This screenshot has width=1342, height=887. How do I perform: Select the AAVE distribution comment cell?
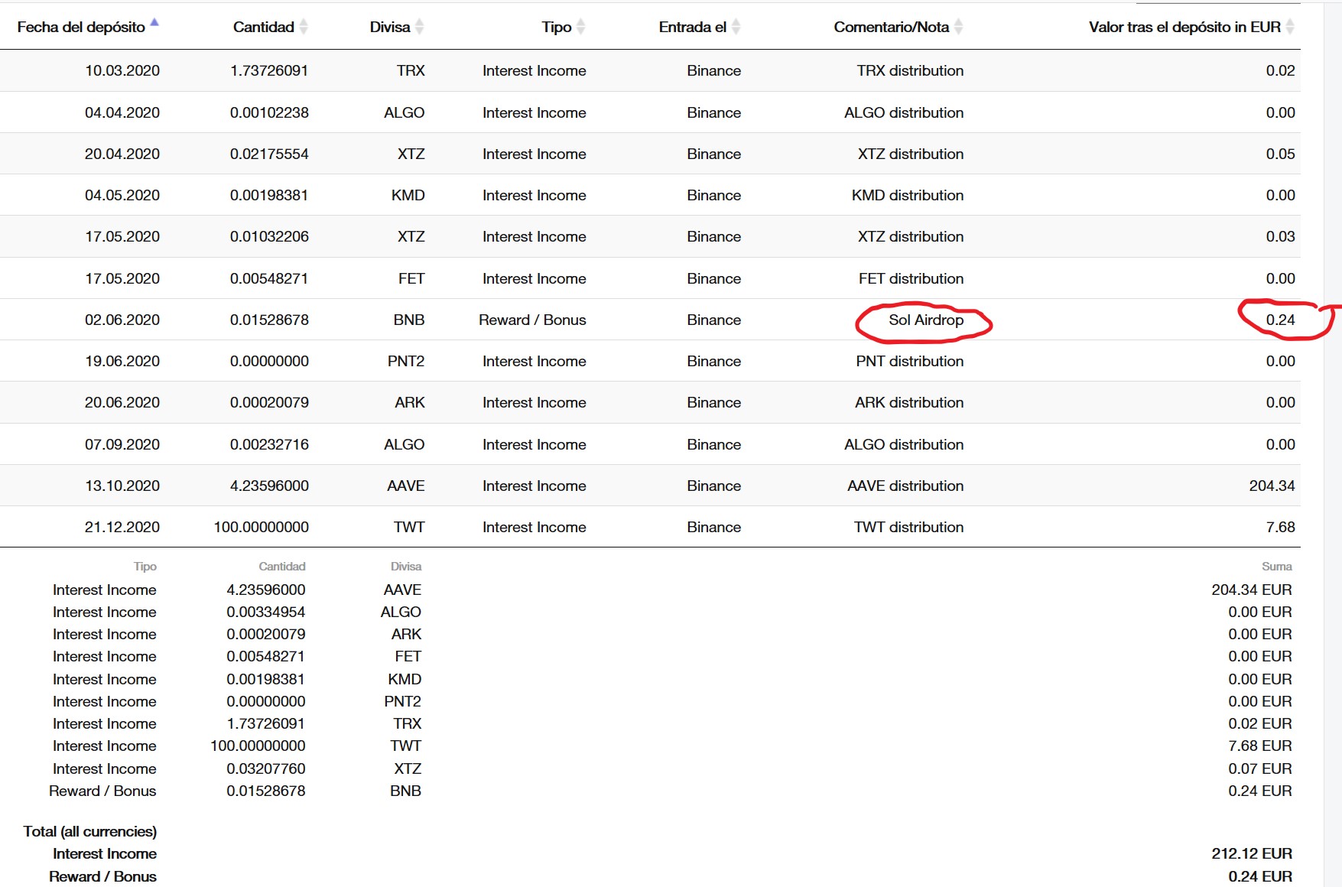(905, 486)
